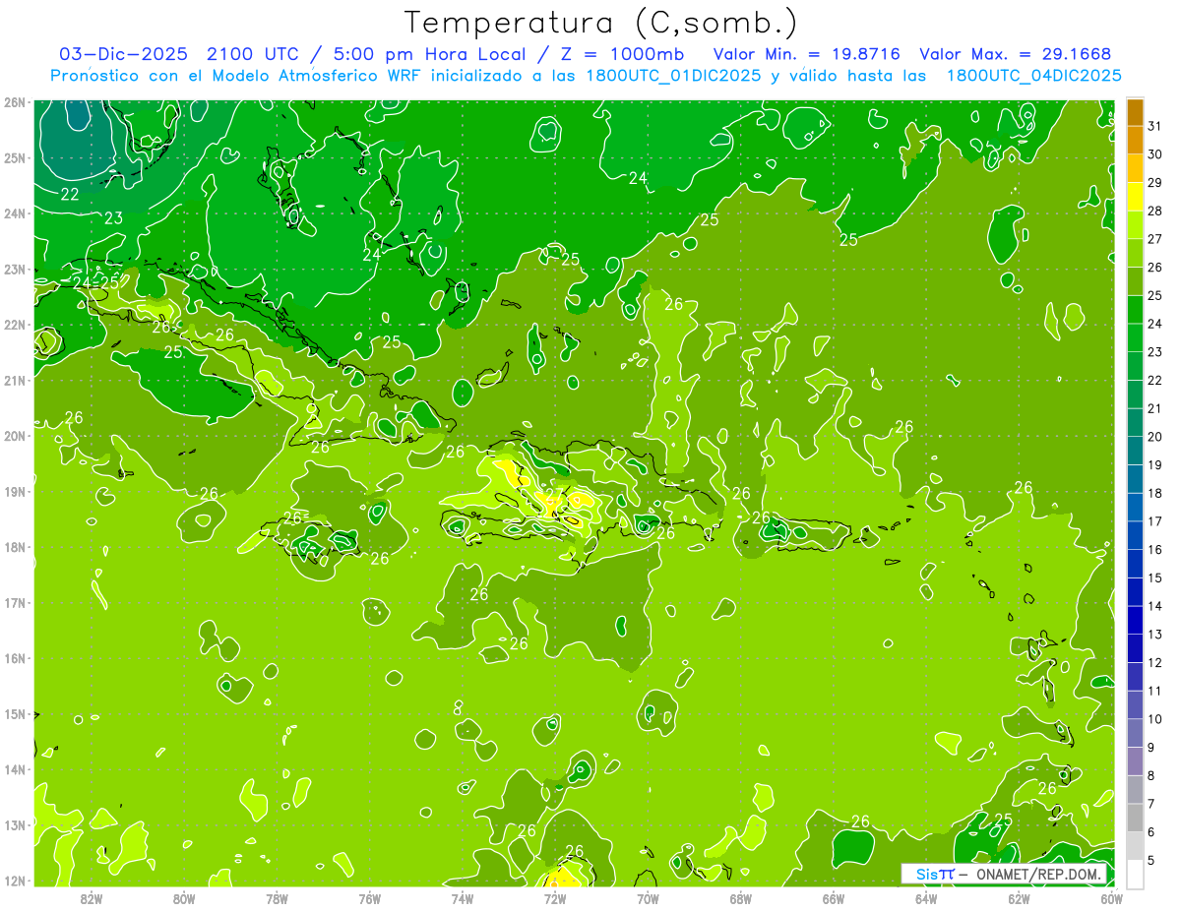Click the "60W" longitude axis label
The height and width of the screenshot is (912, 1181).
tap(1112, 899)
